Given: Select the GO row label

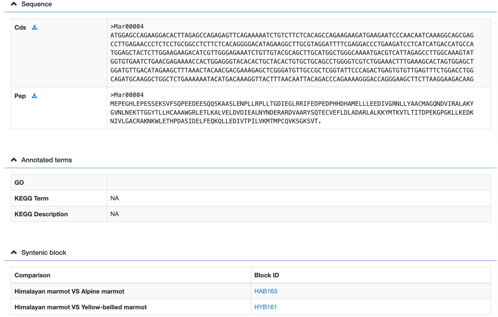Looking at the screenshot, I should coord(19,183).
